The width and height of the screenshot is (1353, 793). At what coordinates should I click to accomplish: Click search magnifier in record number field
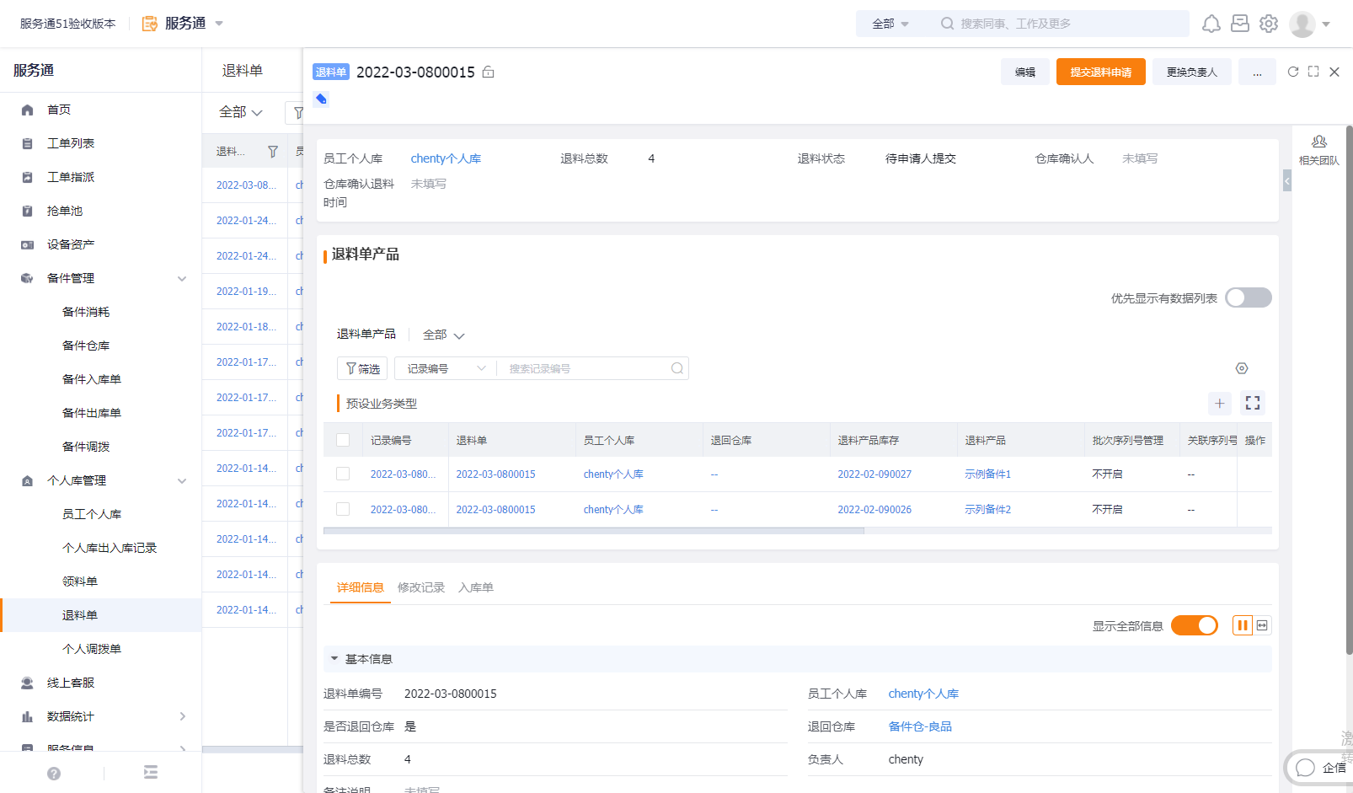tap(677, 368)
